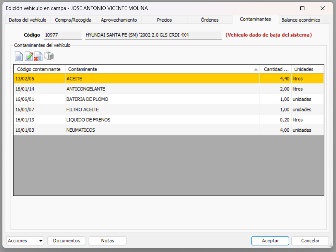Viewport: 336px width, 252px height.
Task: Switch to the Aprovechamiento tab
Action: pyautogui.click(x=118, y=20)
